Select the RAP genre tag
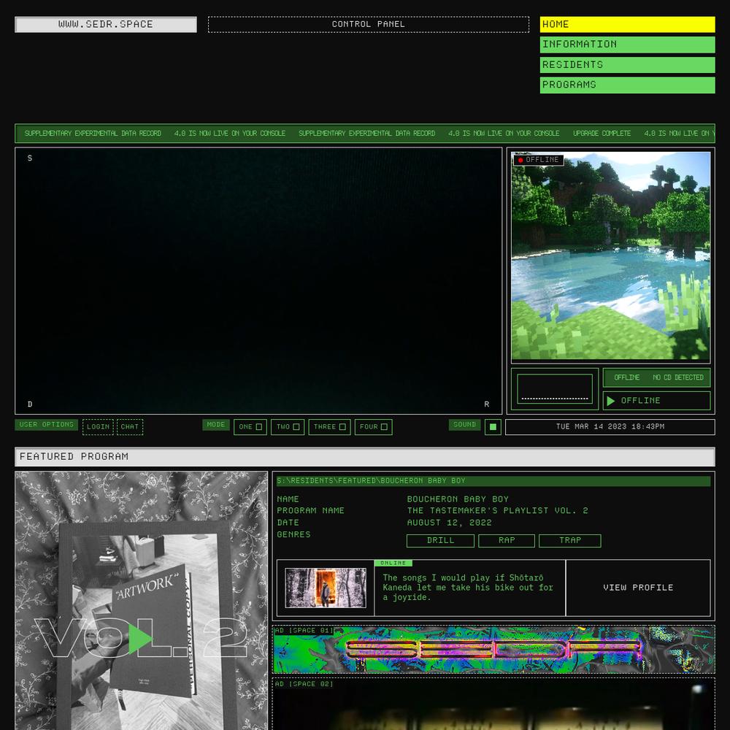Image resolution: width=730 pixels, height=730 pixels. tap(507, 540)
